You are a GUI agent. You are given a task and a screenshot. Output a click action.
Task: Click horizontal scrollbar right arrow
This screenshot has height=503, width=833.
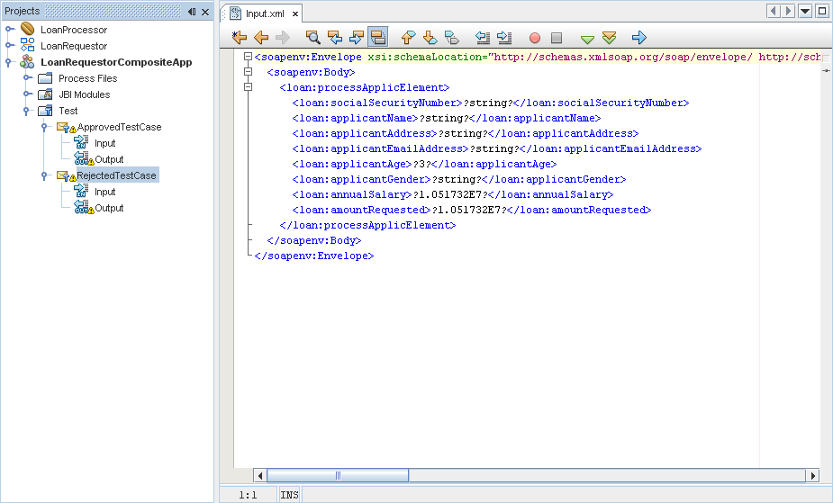click(x=812, y=475)
